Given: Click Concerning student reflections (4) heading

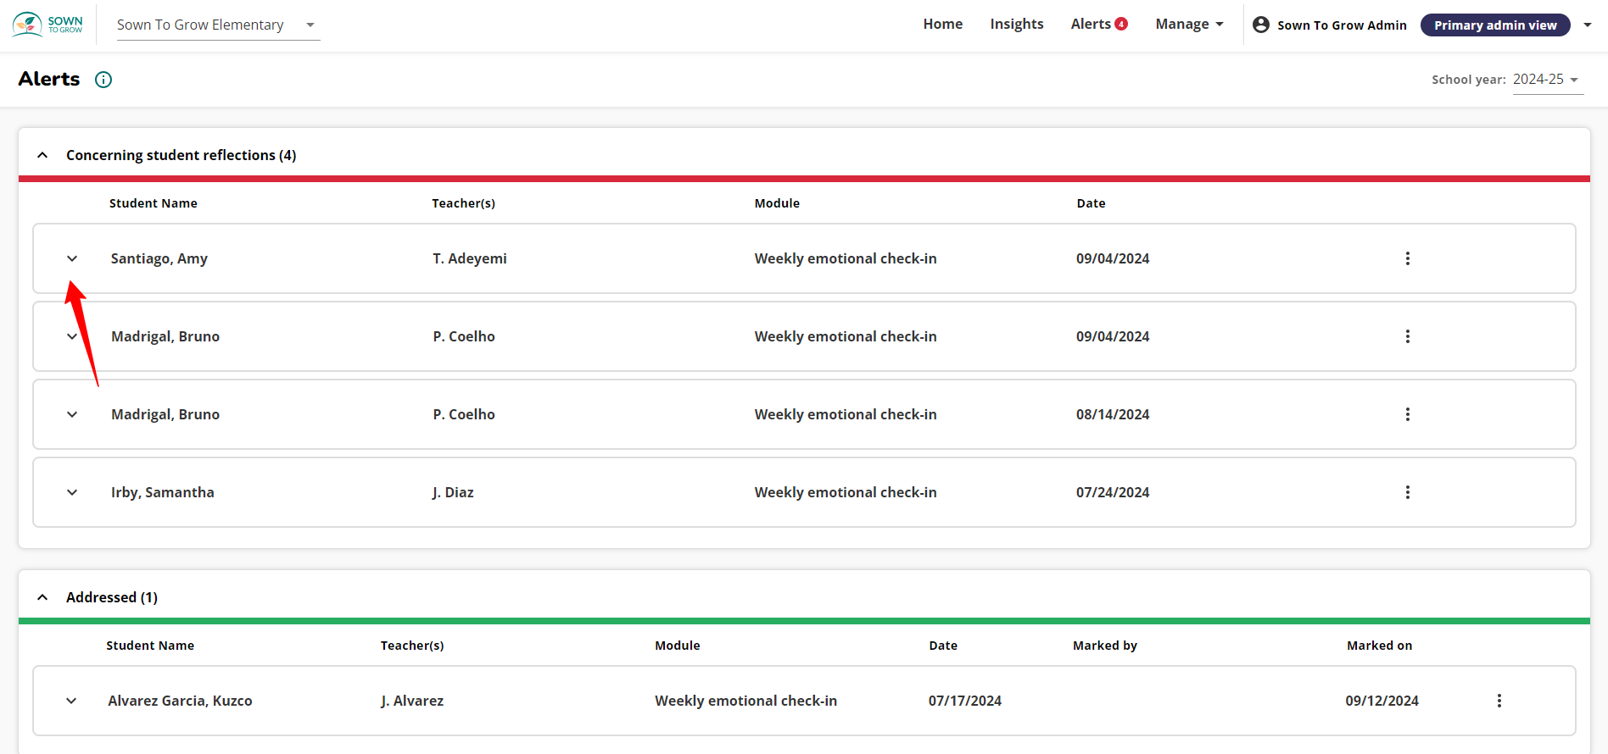Looking at the screenshot, I should (181, 155).
